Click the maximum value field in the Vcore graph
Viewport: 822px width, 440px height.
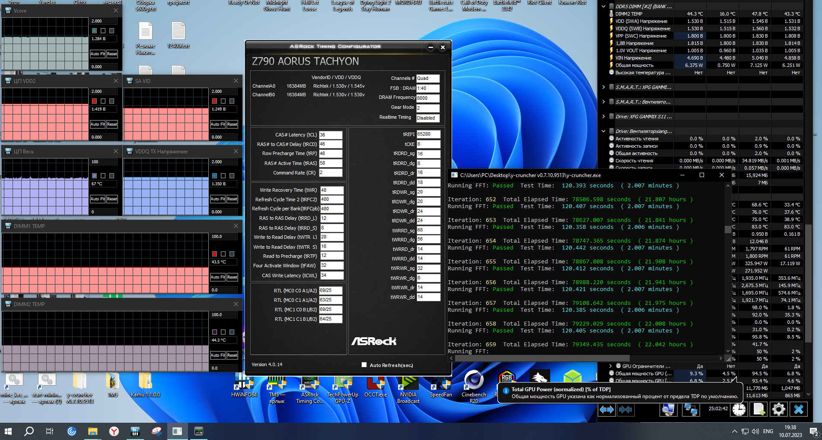point(104,21)
